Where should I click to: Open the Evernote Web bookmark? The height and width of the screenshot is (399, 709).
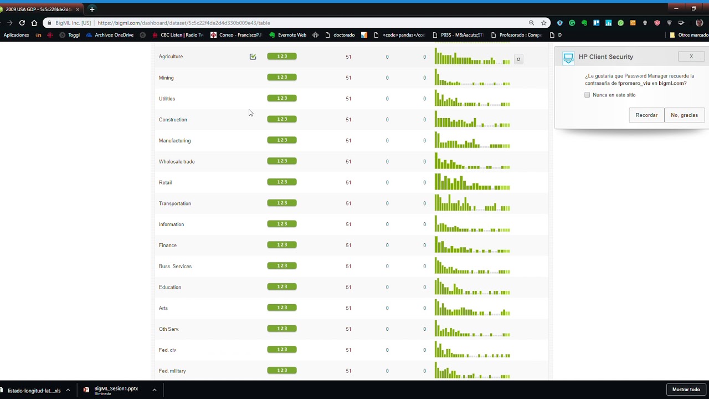287,35
